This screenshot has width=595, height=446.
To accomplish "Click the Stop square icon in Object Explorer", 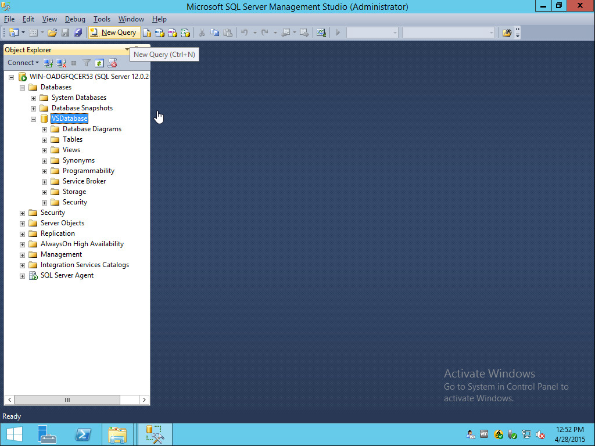I will tap(74, 63).
